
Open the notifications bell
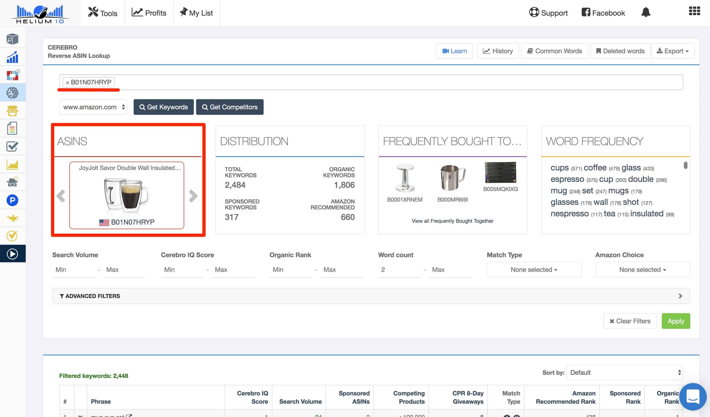click(x=646, y=13)
